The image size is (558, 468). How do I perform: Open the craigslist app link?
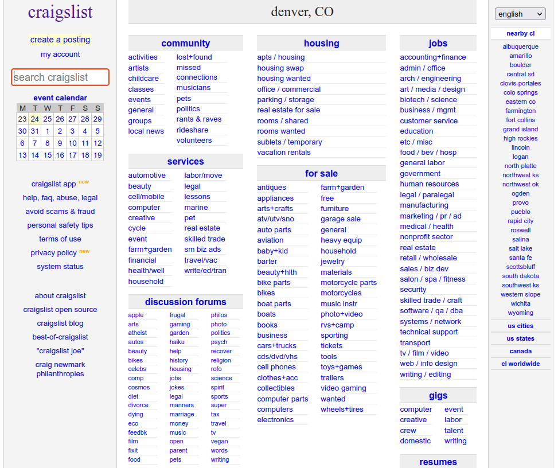(53, 184)
